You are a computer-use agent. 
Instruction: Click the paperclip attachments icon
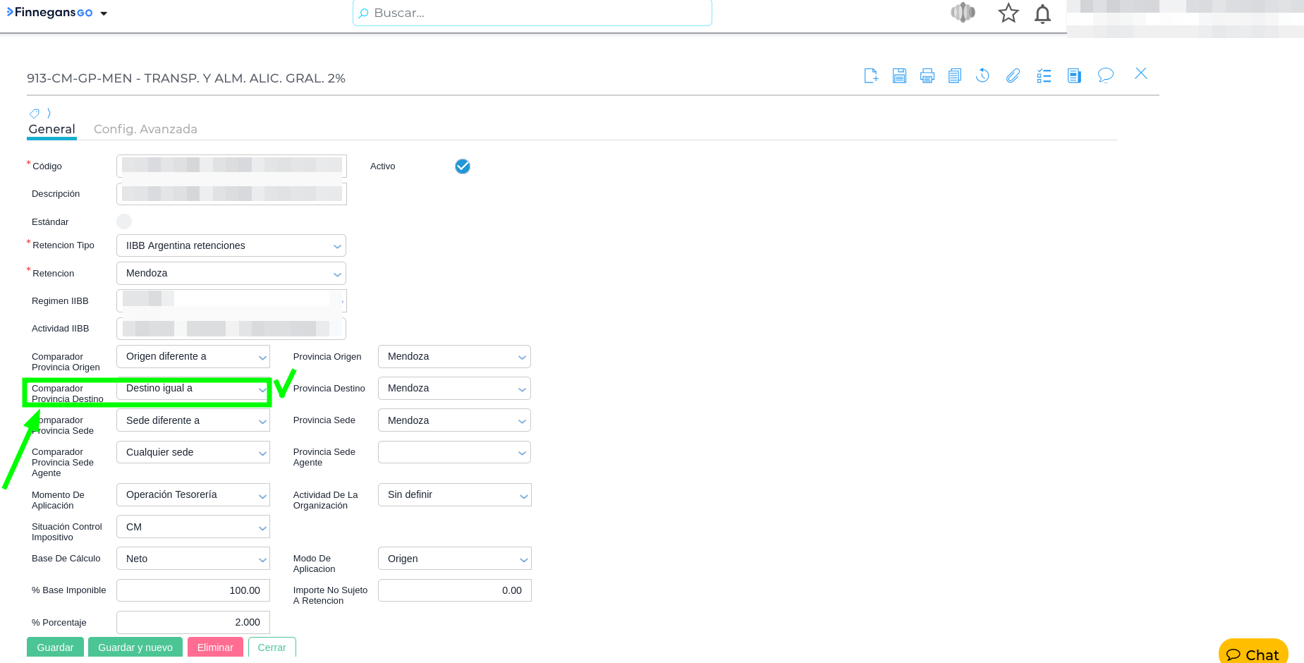coord(1013,75)
